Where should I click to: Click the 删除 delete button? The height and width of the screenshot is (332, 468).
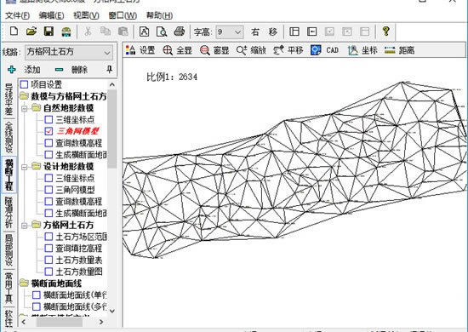71,70
